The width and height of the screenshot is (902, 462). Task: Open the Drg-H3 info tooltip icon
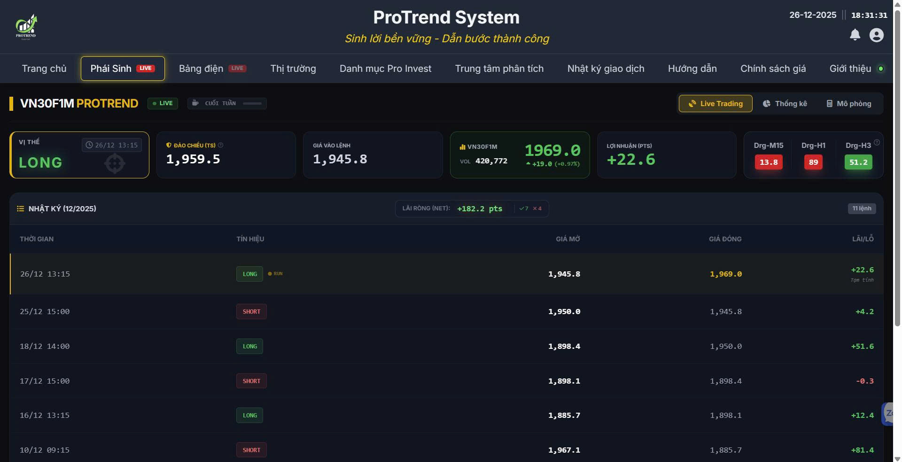click(x=877, y=142)
